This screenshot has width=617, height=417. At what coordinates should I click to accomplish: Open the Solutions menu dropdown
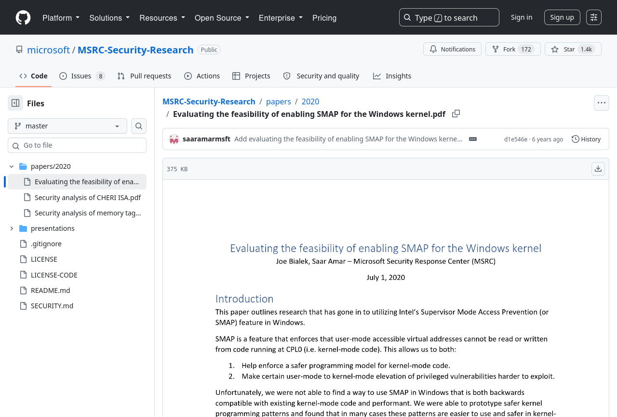[x=109, y=18]
